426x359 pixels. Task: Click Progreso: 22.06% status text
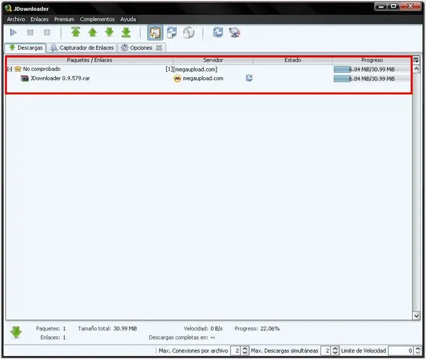[257, 328]
